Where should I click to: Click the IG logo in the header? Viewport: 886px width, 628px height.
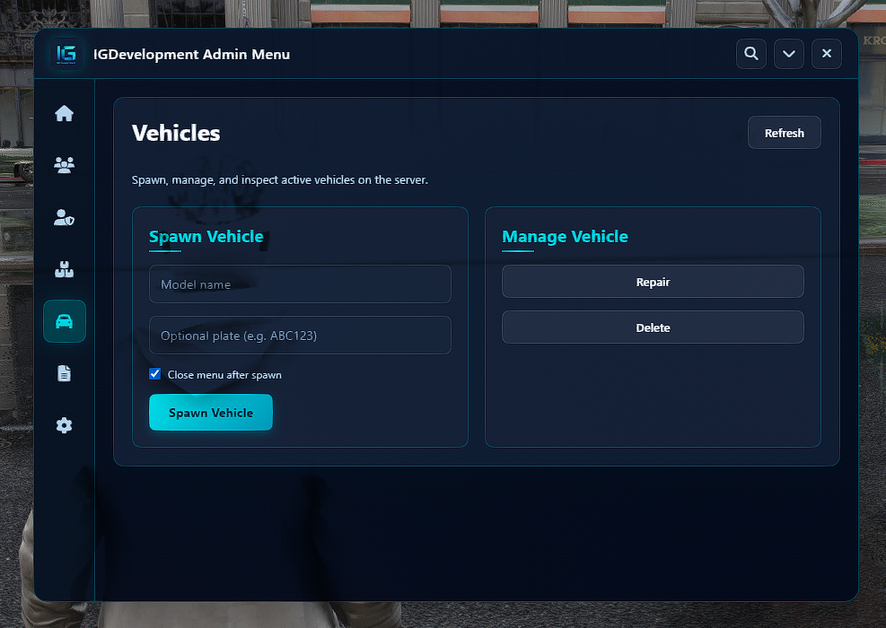66,54
